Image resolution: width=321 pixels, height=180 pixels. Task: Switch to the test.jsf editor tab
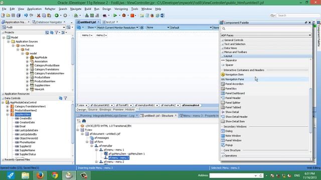[110, 22]
